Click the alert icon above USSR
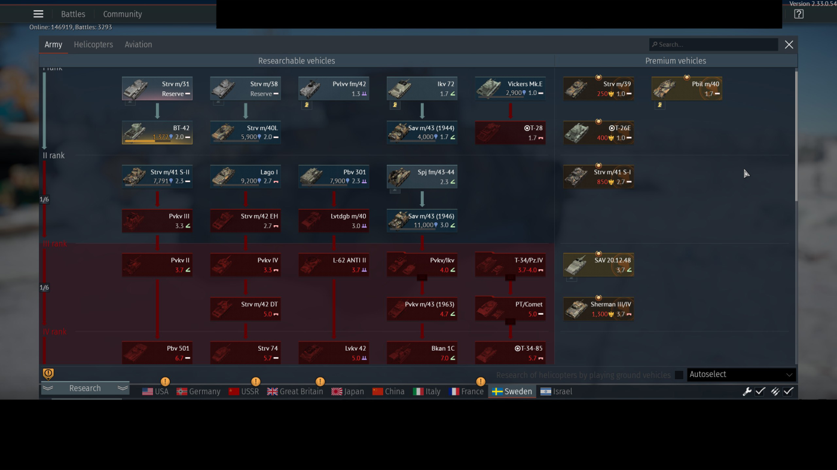 click(255, 382)
